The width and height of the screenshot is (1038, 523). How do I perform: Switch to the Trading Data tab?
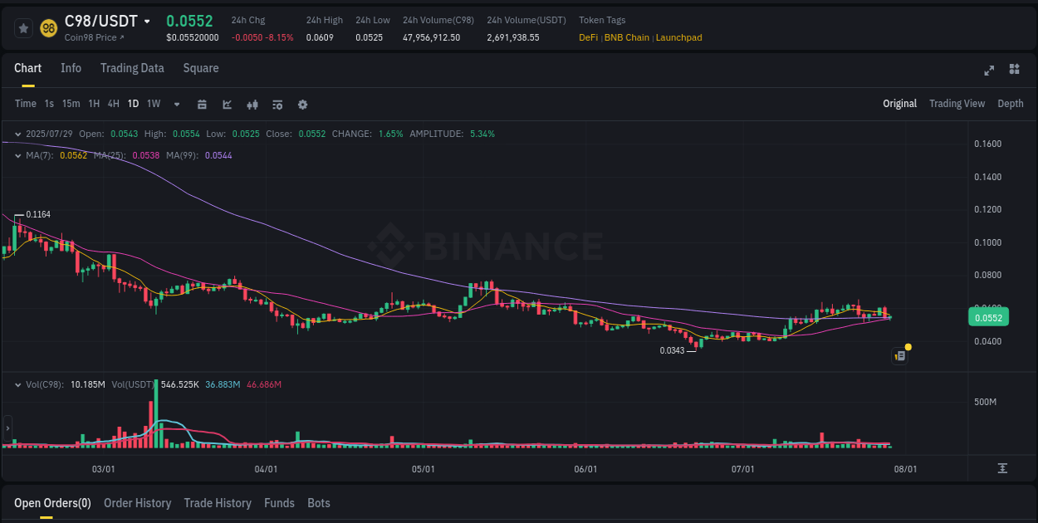pos(132,68)
